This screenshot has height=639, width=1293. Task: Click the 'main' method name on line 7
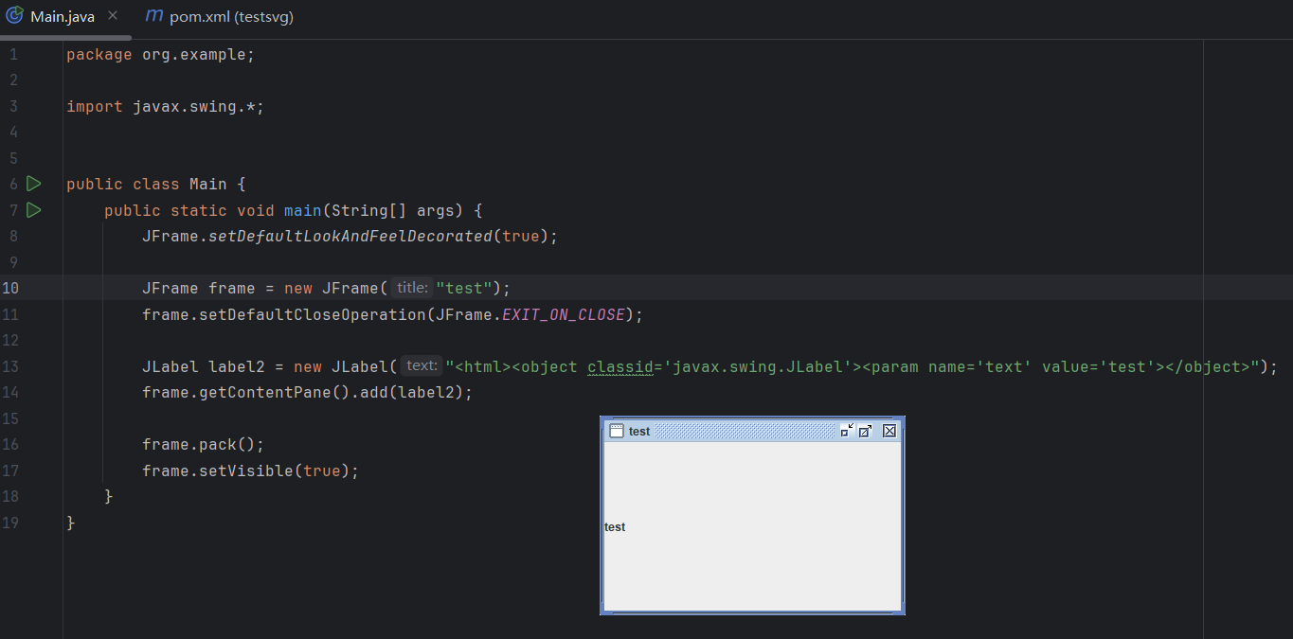click(x=303, y=210)
